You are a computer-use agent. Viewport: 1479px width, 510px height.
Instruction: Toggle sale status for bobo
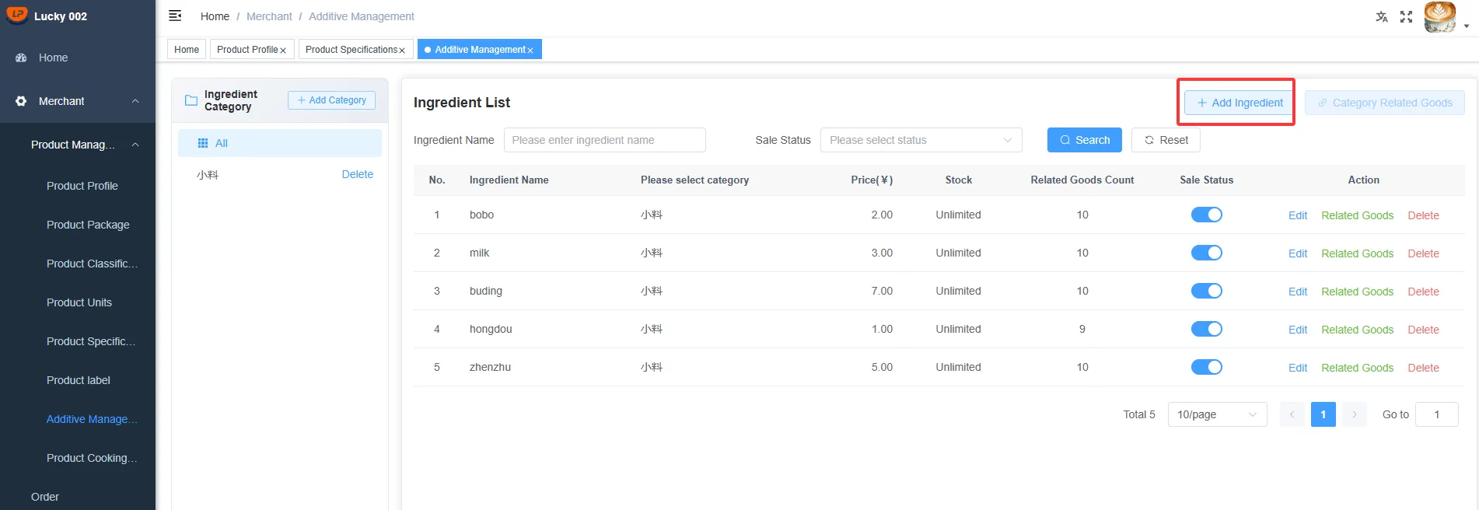[1206, 215]
